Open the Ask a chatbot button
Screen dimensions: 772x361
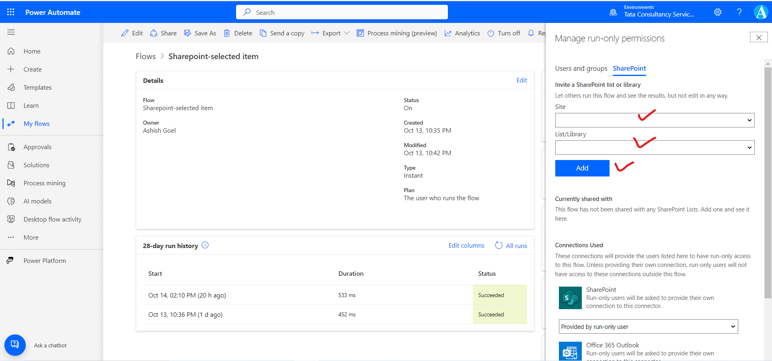15,345
